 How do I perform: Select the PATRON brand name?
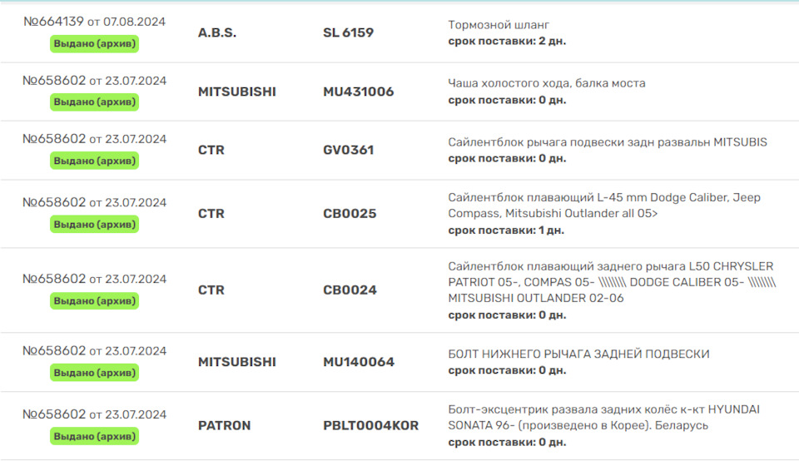click(224, 425)
